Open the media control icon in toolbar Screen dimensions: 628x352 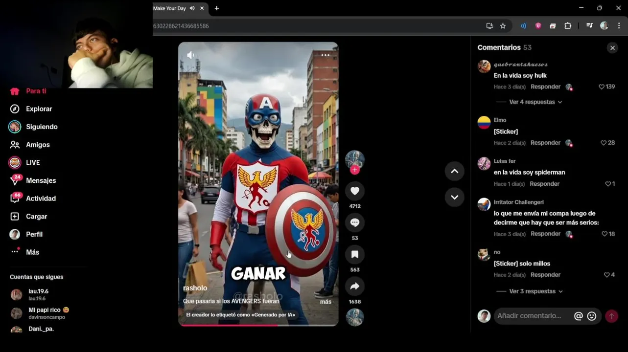[589, 26]
